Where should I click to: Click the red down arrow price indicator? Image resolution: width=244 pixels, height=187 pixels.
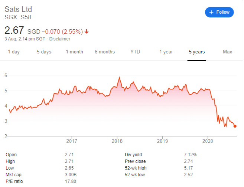[87, 32]
